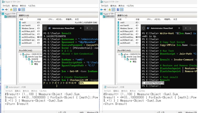Viewport: 198px width, 113px height.
Task: Click checkpoint creation 50% progress bar in PowerShell
Action: point(88,83)
